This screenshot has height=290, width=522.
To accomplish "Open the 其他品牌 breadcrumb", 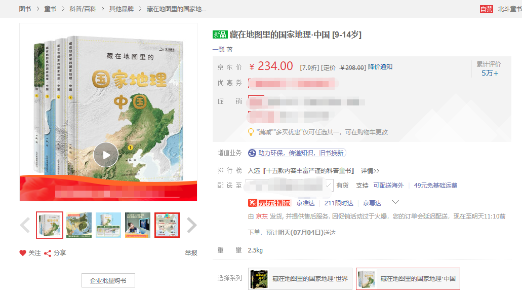I will [x=122, y=9].
